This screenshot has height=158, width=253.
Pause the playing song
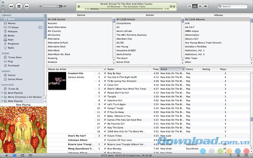point(19,6)
